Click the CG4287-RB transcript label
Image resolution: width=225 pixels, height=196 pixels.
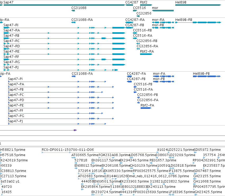click(135, 25)
